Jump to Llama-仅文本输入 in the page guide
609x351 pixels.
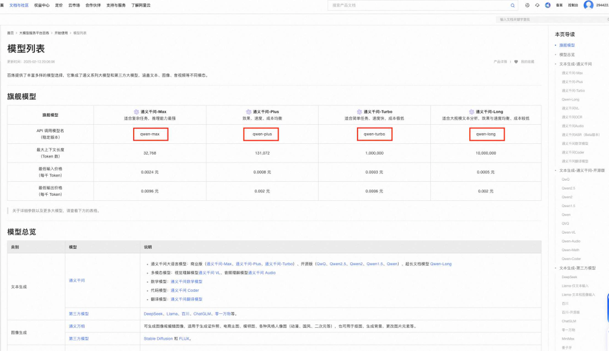(x=575, y=286)
